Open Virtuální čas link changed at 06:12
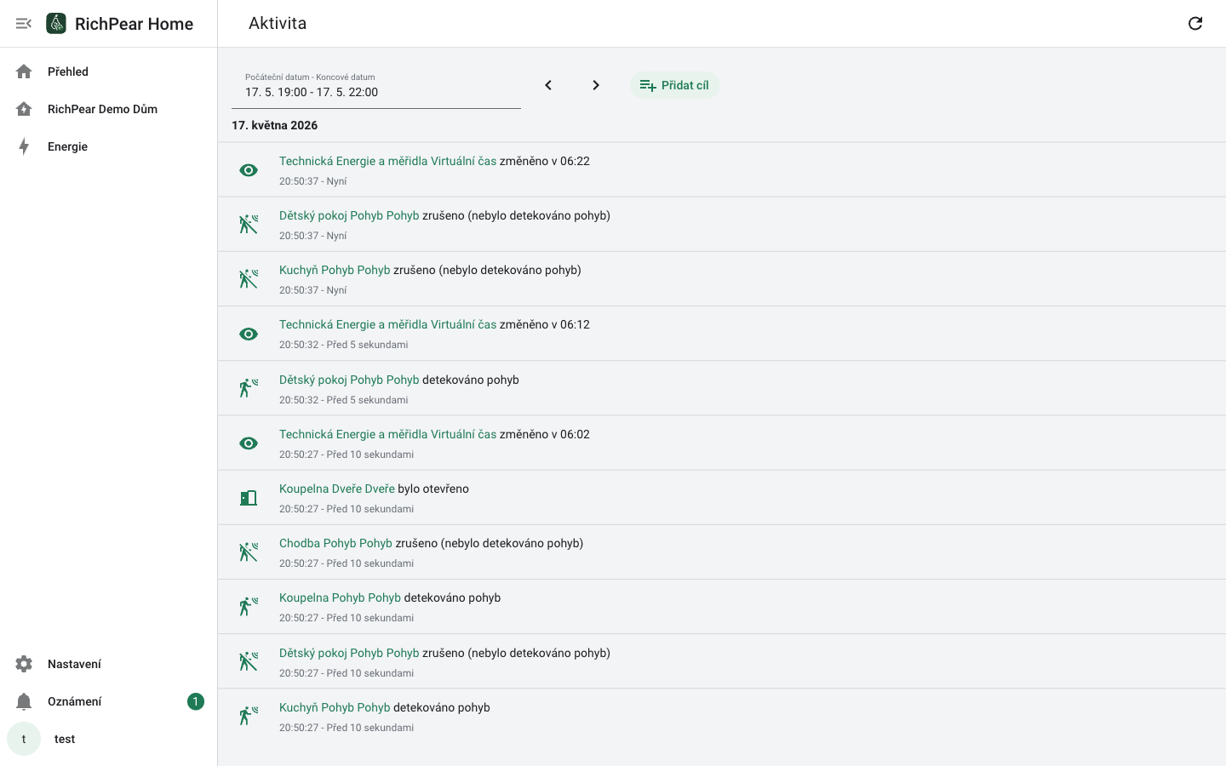The image size is (1226, 766). click(387, 324)
